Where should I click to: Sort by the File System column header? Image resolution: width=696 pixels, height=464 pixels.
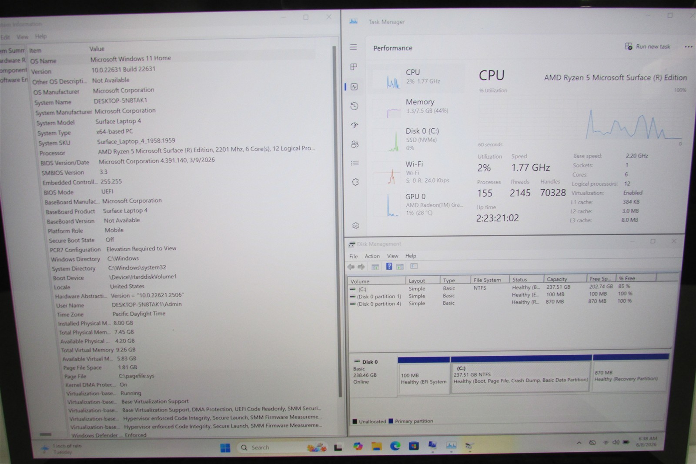490,280
